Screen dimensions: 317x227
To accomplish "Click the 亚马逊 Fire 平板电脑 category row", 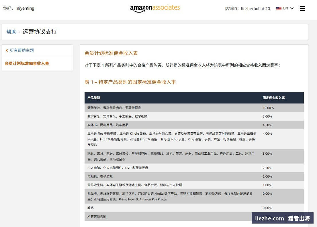I will click(x=194, y=139).
